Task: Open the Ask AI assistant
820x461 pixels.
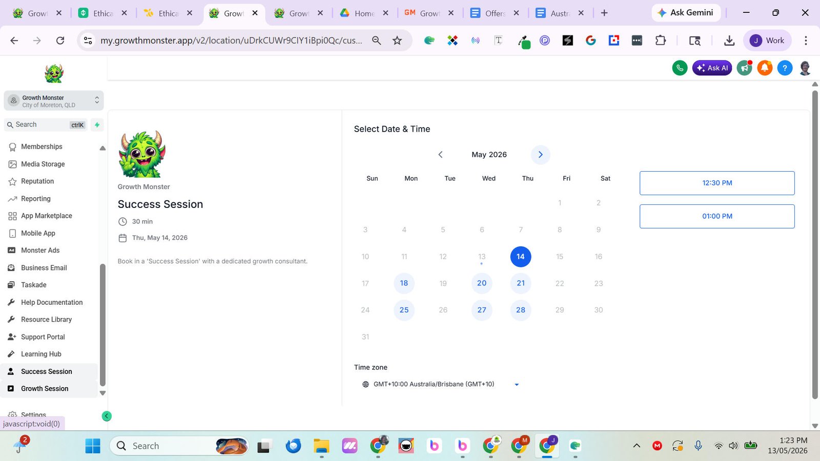Action: point(712,68)
